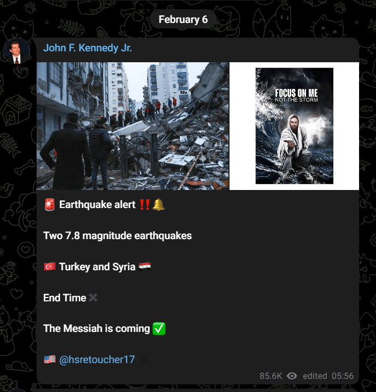This screenshot has height=392, width=376.
Task: Click the green check mark emoji
Action: point(159,329)
